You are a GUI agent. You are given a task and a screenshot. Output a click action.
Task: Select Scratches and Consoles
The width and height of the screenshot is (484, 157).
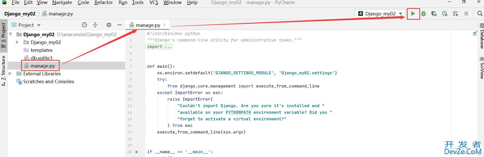click(49, 81)
